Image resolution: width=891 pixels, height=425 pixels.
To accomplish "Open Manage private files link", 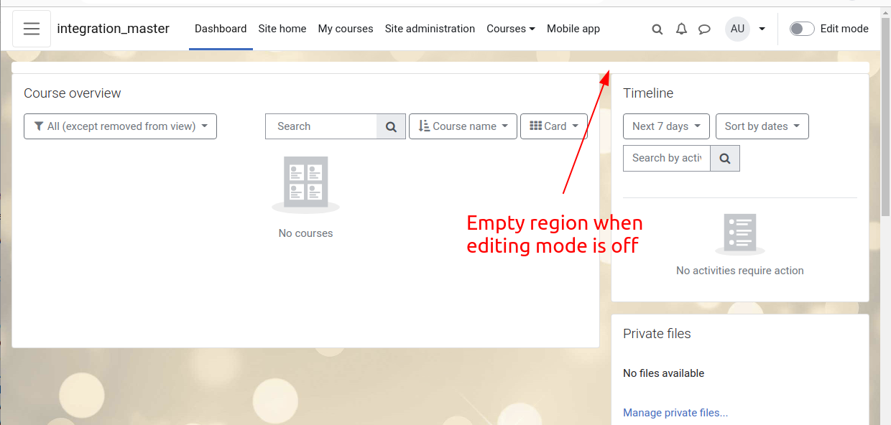I will coord(675,413).
